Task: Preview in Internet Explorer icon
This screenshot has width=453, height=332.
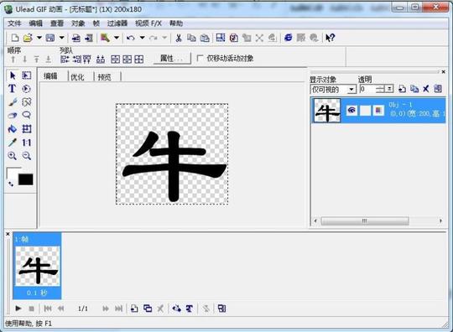Action: pyautogui.click(x=288, y=38)
